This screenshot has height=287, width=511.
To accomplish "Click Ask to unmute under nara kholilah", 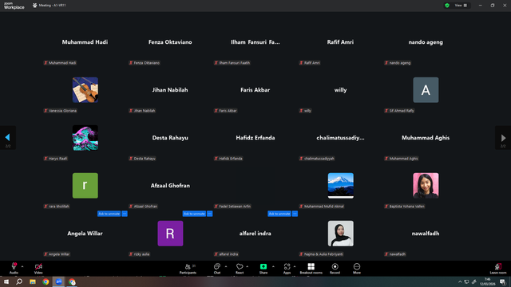I will pos(109,214).
